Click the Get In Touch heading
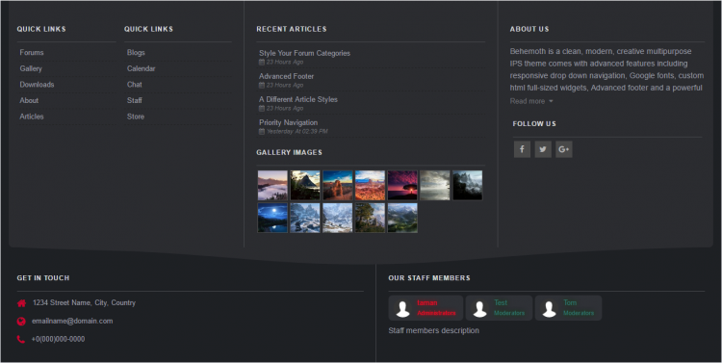 [x=43, y=278]
